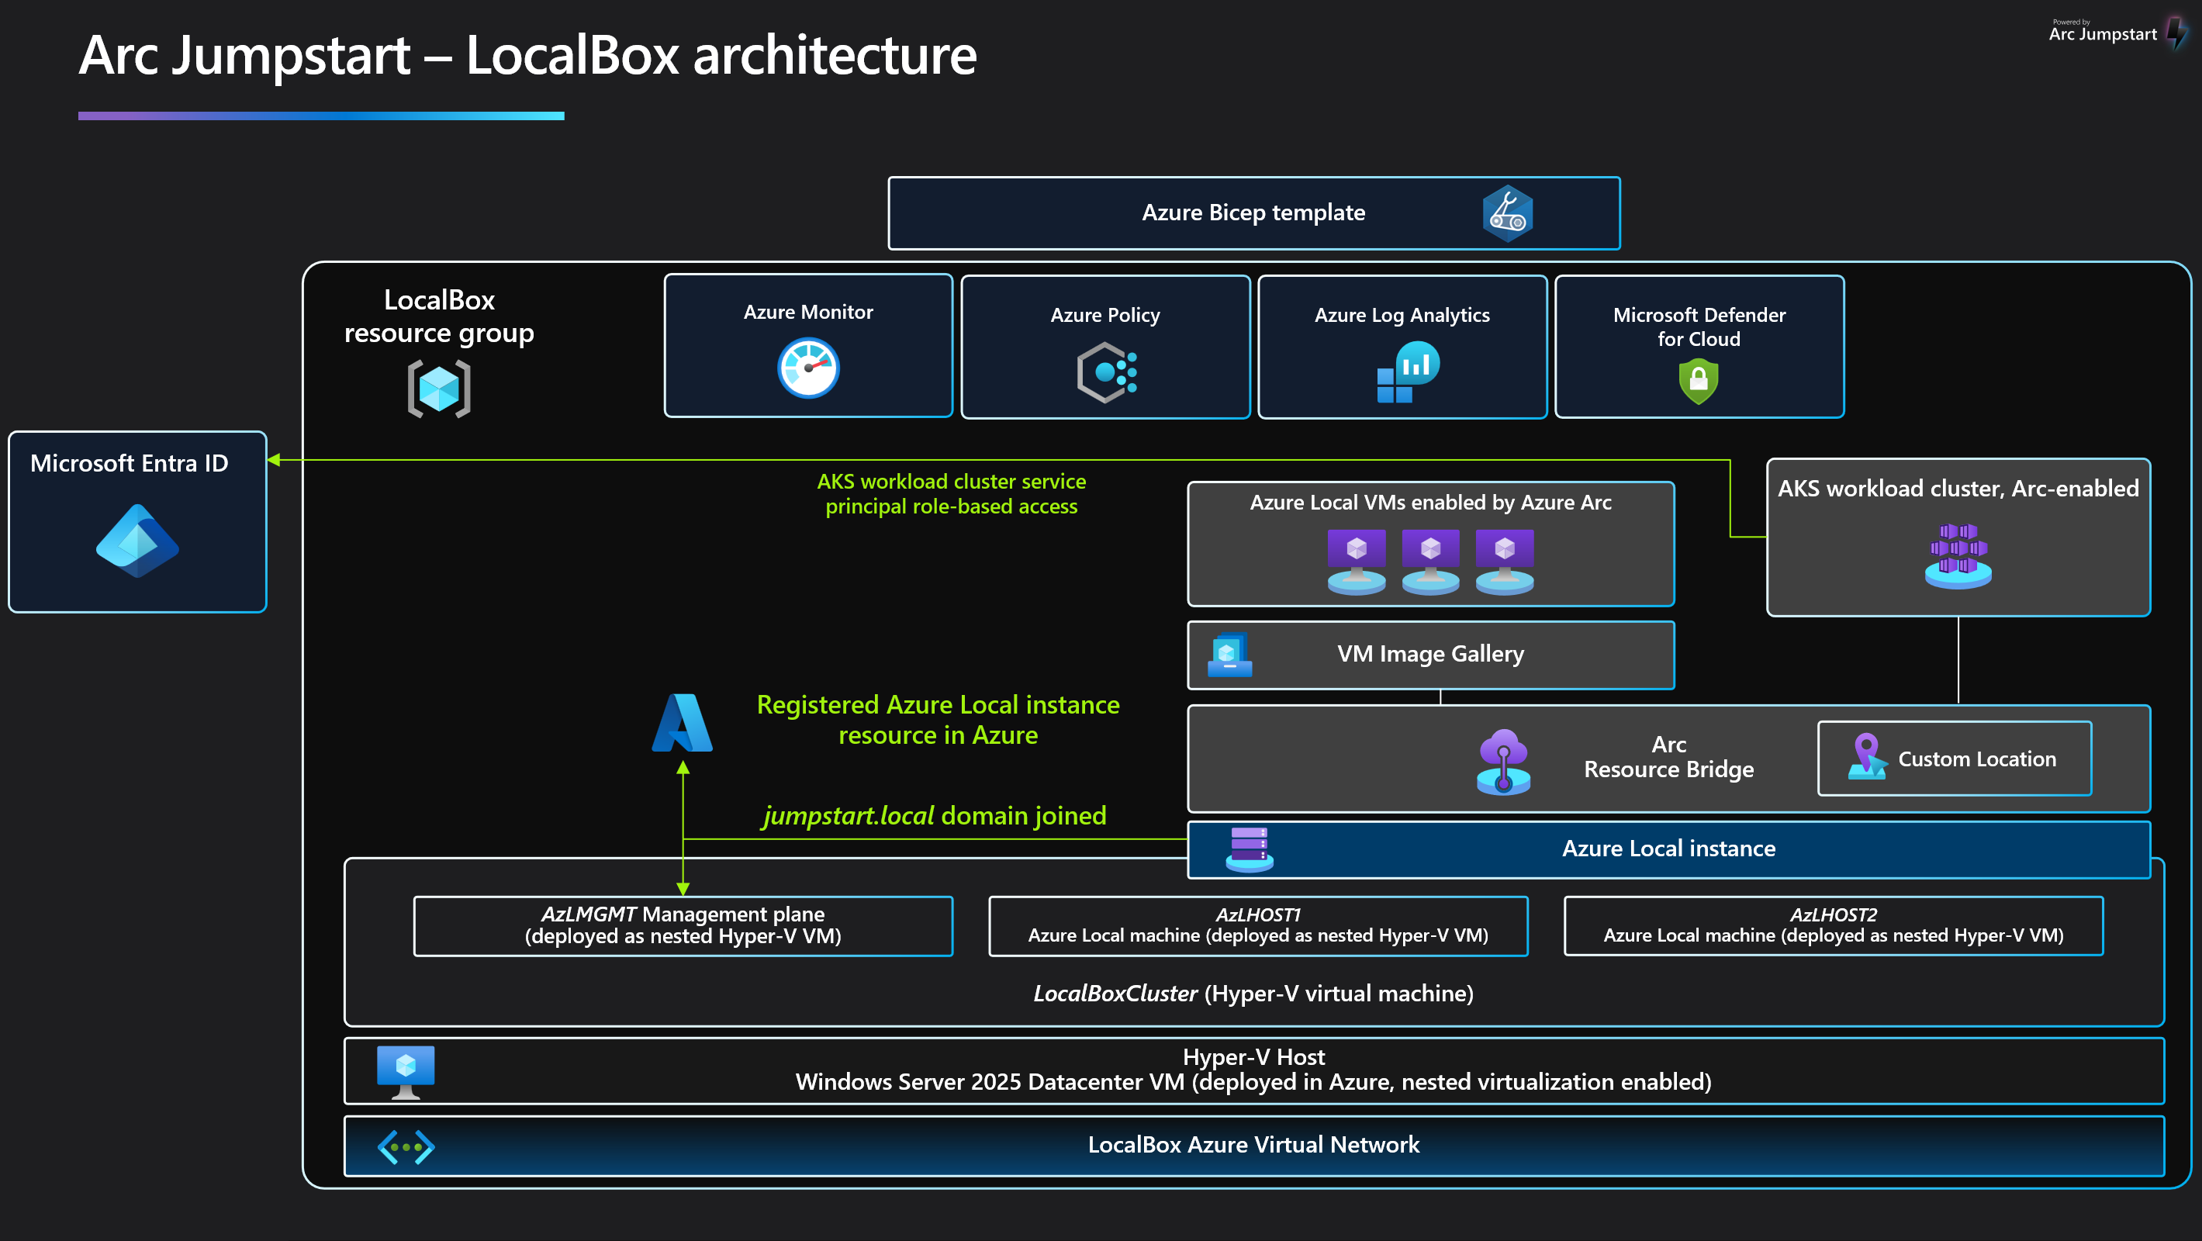Click the Azure Policy hexagon icon
Screen dimensions: 2202x1241
click(x=1105, y=372)
